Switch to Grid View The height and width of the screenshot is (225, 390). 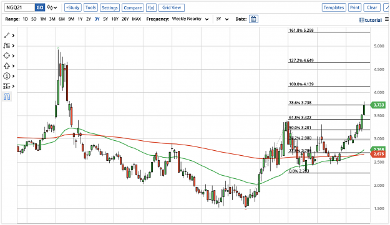click(x=172, y=7)
